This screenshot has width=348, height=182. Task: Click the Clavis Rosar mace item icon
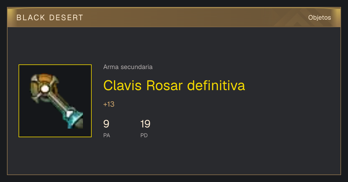click(57, 101)
